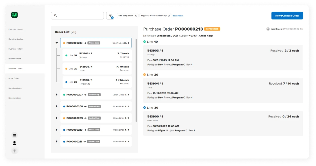Image resolution: width=316 pixels, height=166 pixels.
Task: Click the search magnifier icon
Action: pos(56,15)
